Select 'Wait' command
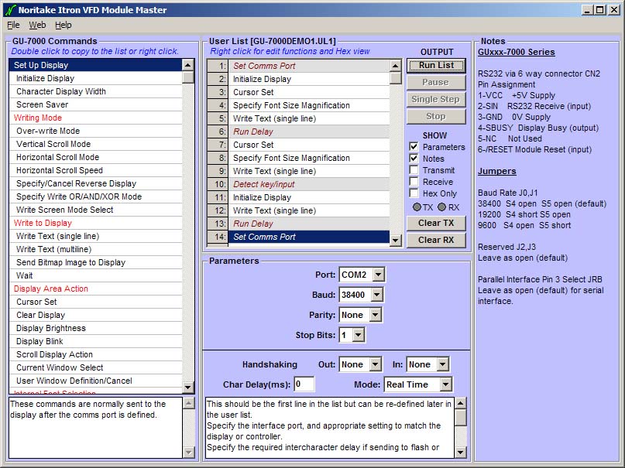 click(95, 275)
